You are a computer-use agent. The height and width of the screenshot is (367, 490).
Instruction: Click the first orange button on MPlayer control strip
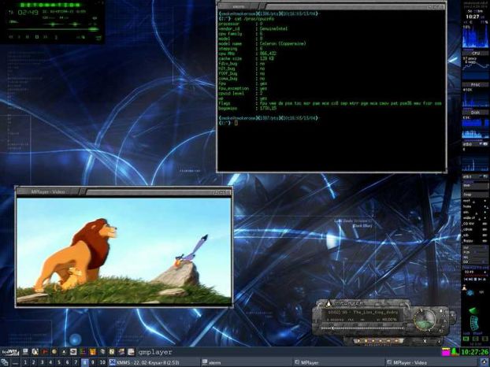pyautogui.click(x=358, y=341)
